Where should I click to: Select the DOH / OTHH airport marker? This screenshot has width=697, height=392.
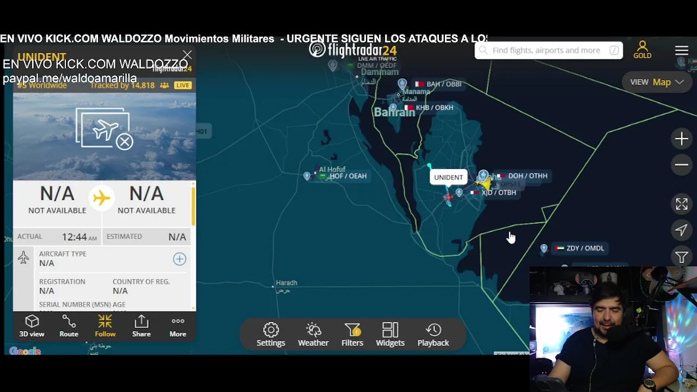click(483, 176)
